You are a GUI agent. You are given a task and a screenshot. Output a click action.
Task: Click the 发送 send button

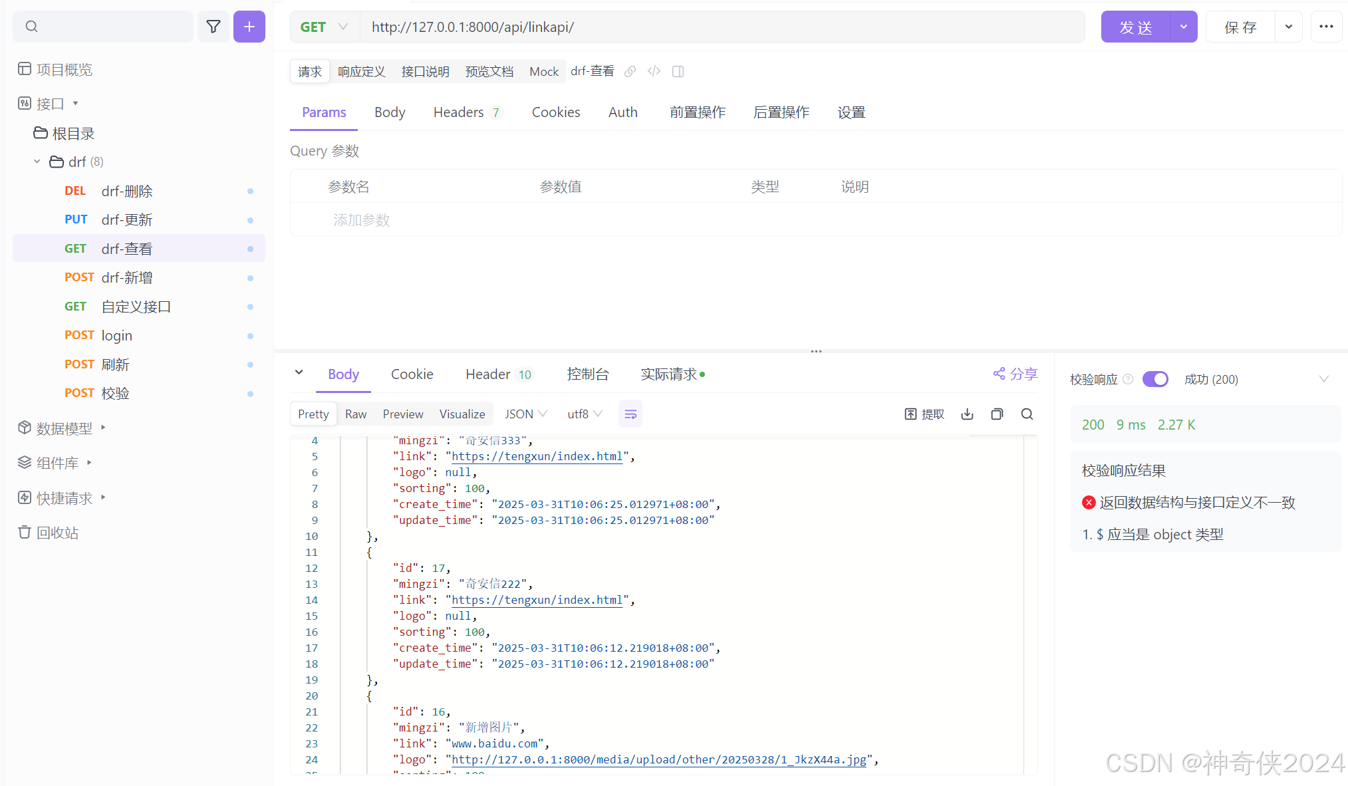[1135, 27]
